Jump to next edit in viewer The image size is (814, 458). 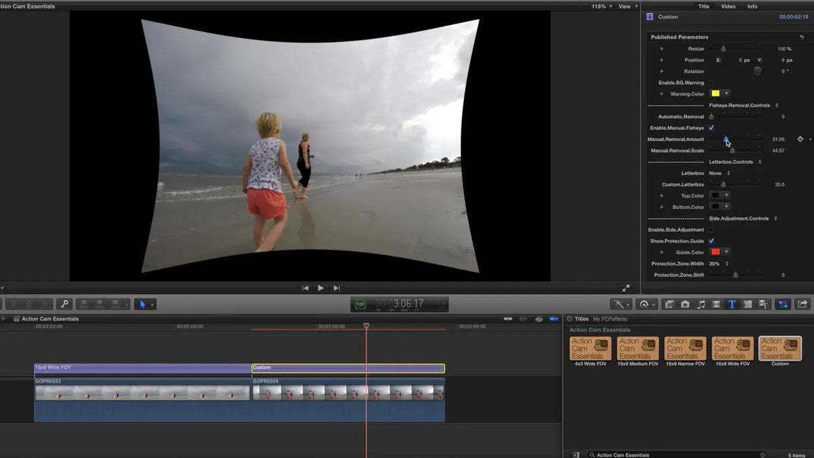pyautogui.click(x=336, y=288)
